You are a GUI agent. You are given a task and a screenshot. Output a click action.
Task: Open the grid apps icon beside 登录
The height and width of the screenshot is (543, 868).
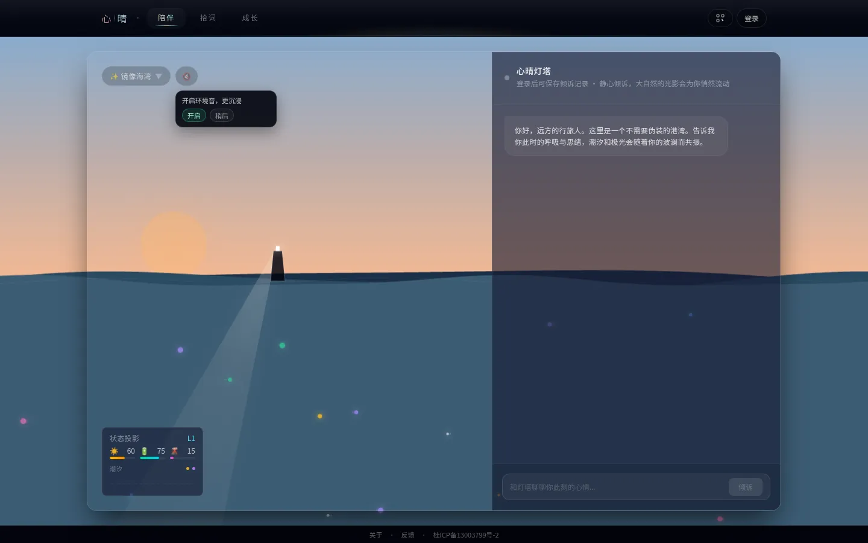click(720, 18)
